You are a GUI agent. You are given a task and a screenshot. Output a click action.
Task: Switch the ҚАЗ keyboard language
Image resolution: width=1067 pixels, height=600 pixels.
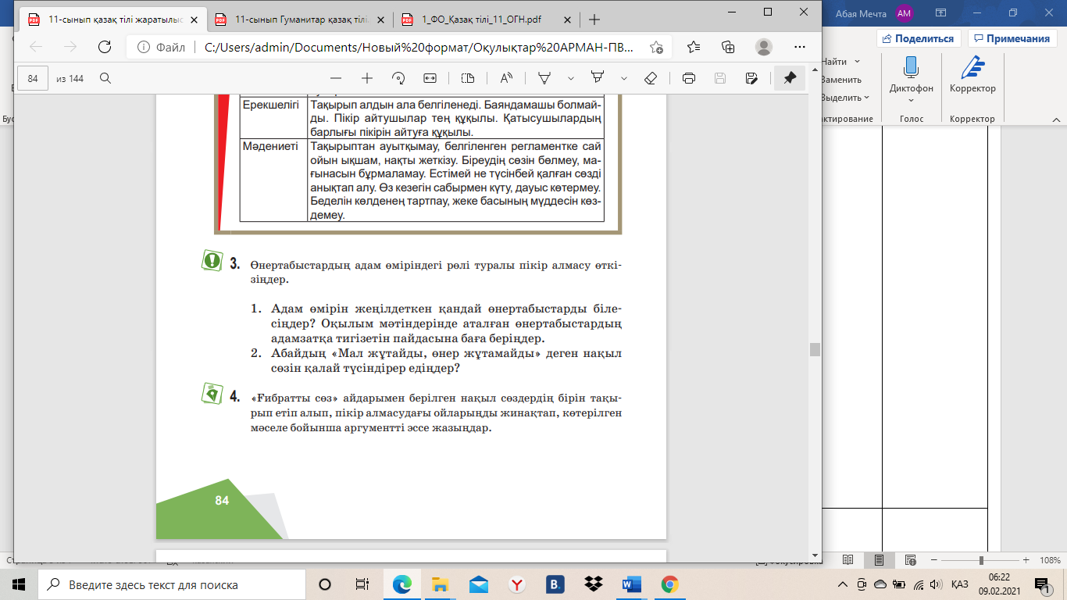pos(960,584)
